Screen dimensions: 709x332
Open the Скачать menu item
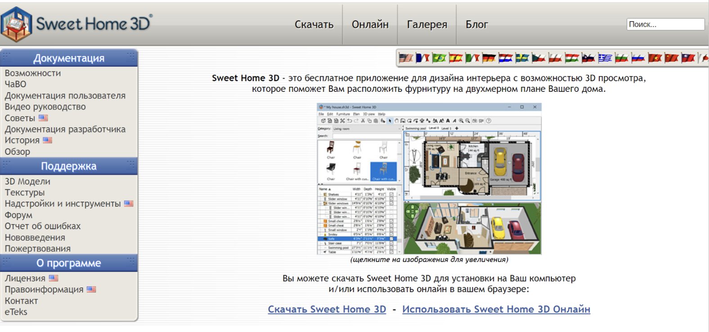coord(314,25)
